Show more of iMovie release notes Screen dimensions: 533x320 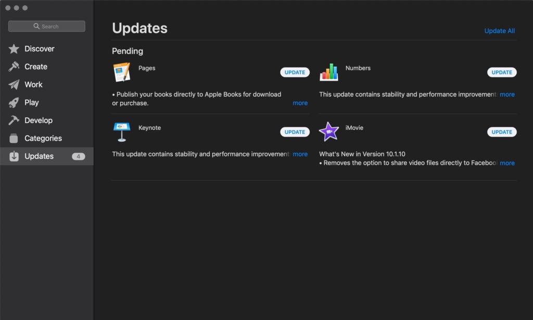(507, 163)
